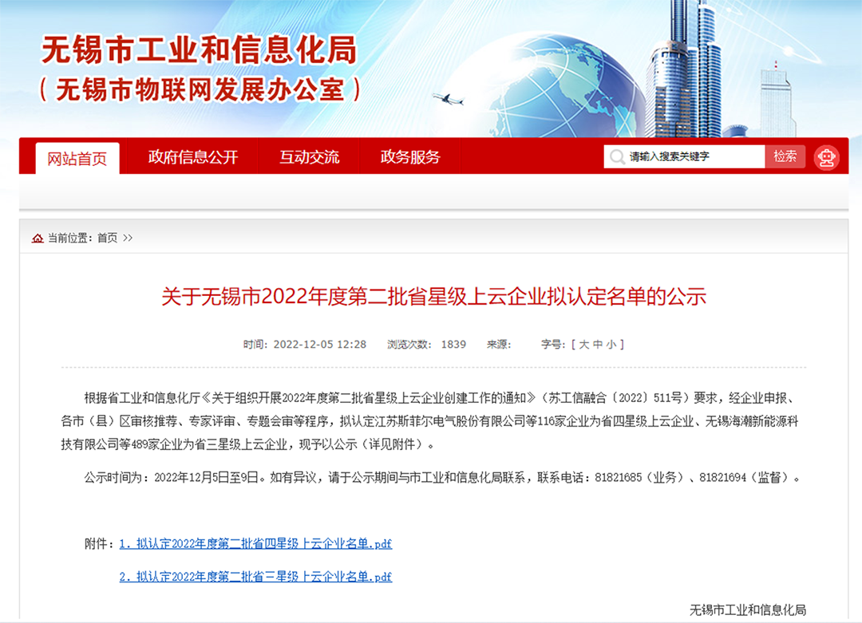Set font size to 大
The height and width of the screenshot is (623, 862).
tap(584, 345)
